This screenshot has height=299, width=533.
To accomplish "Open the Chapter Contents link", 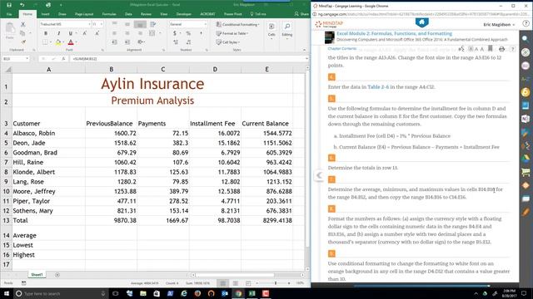I will click(342, 49).
